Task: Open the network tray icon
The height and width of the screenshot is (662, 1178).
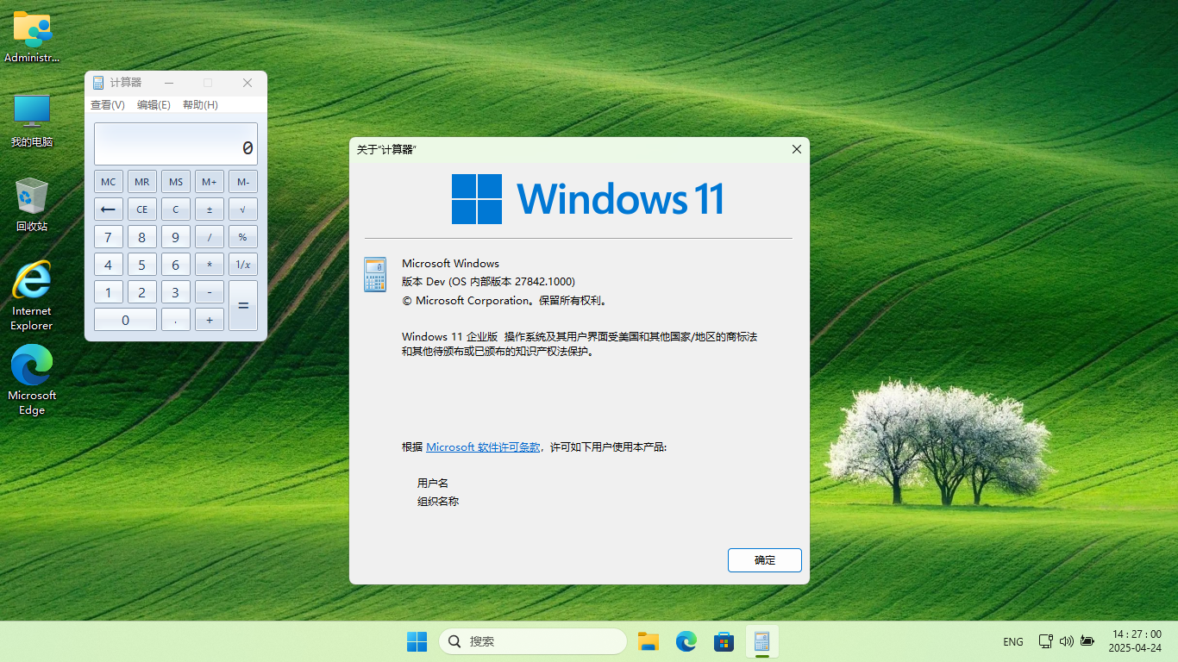Action: 1045,641
